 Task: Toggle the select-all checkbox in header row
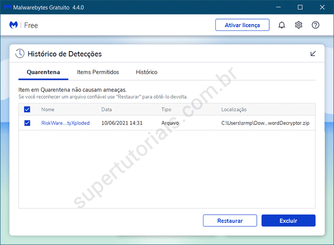(27, 110)
